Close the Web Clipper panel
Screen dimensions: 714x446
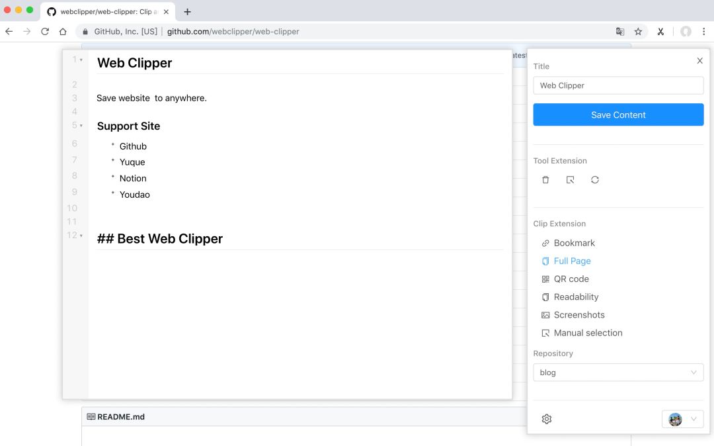pos(700,61)
